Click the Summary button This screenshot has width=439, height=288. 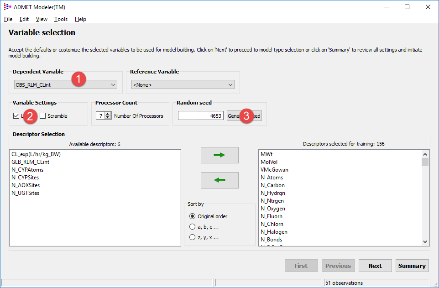point(412,266)
